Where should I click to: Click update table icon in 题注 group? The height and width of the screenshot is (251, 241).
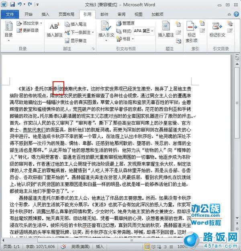[178, 33]
